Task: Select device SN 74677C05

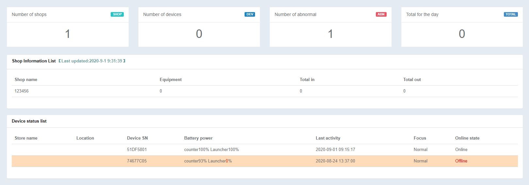Action: pyautogui.click(x=137, y=161)
